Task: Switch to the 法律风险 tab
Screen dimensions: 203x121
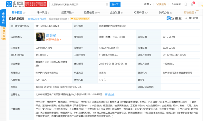Action: tap(43, 13)
